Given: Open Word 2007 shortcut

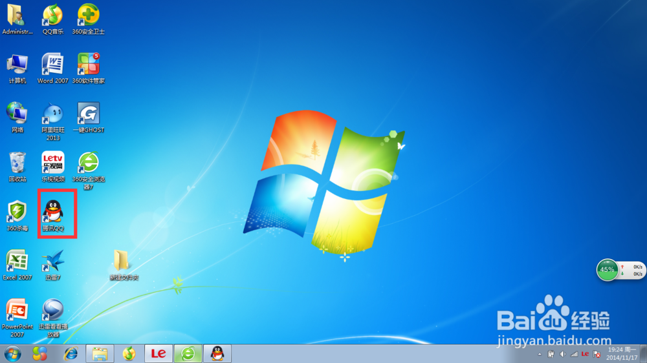Looking at the screenshot, I should [53, 68].
